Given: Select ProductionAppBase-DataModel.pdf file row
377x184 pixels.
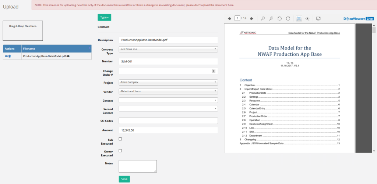Looking at the screenshot, I should tap(47, 56).
